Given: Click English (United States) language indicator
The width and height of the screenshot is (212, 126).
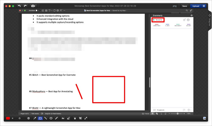Looking at the screenshot, I should (53, 114).
